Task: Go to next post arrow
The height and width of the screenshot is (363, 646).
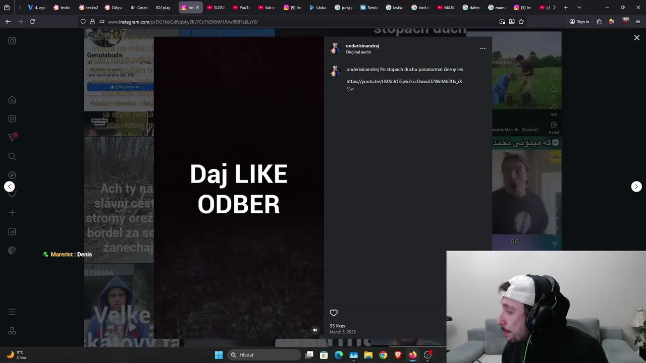Action: tap(636, 187)
